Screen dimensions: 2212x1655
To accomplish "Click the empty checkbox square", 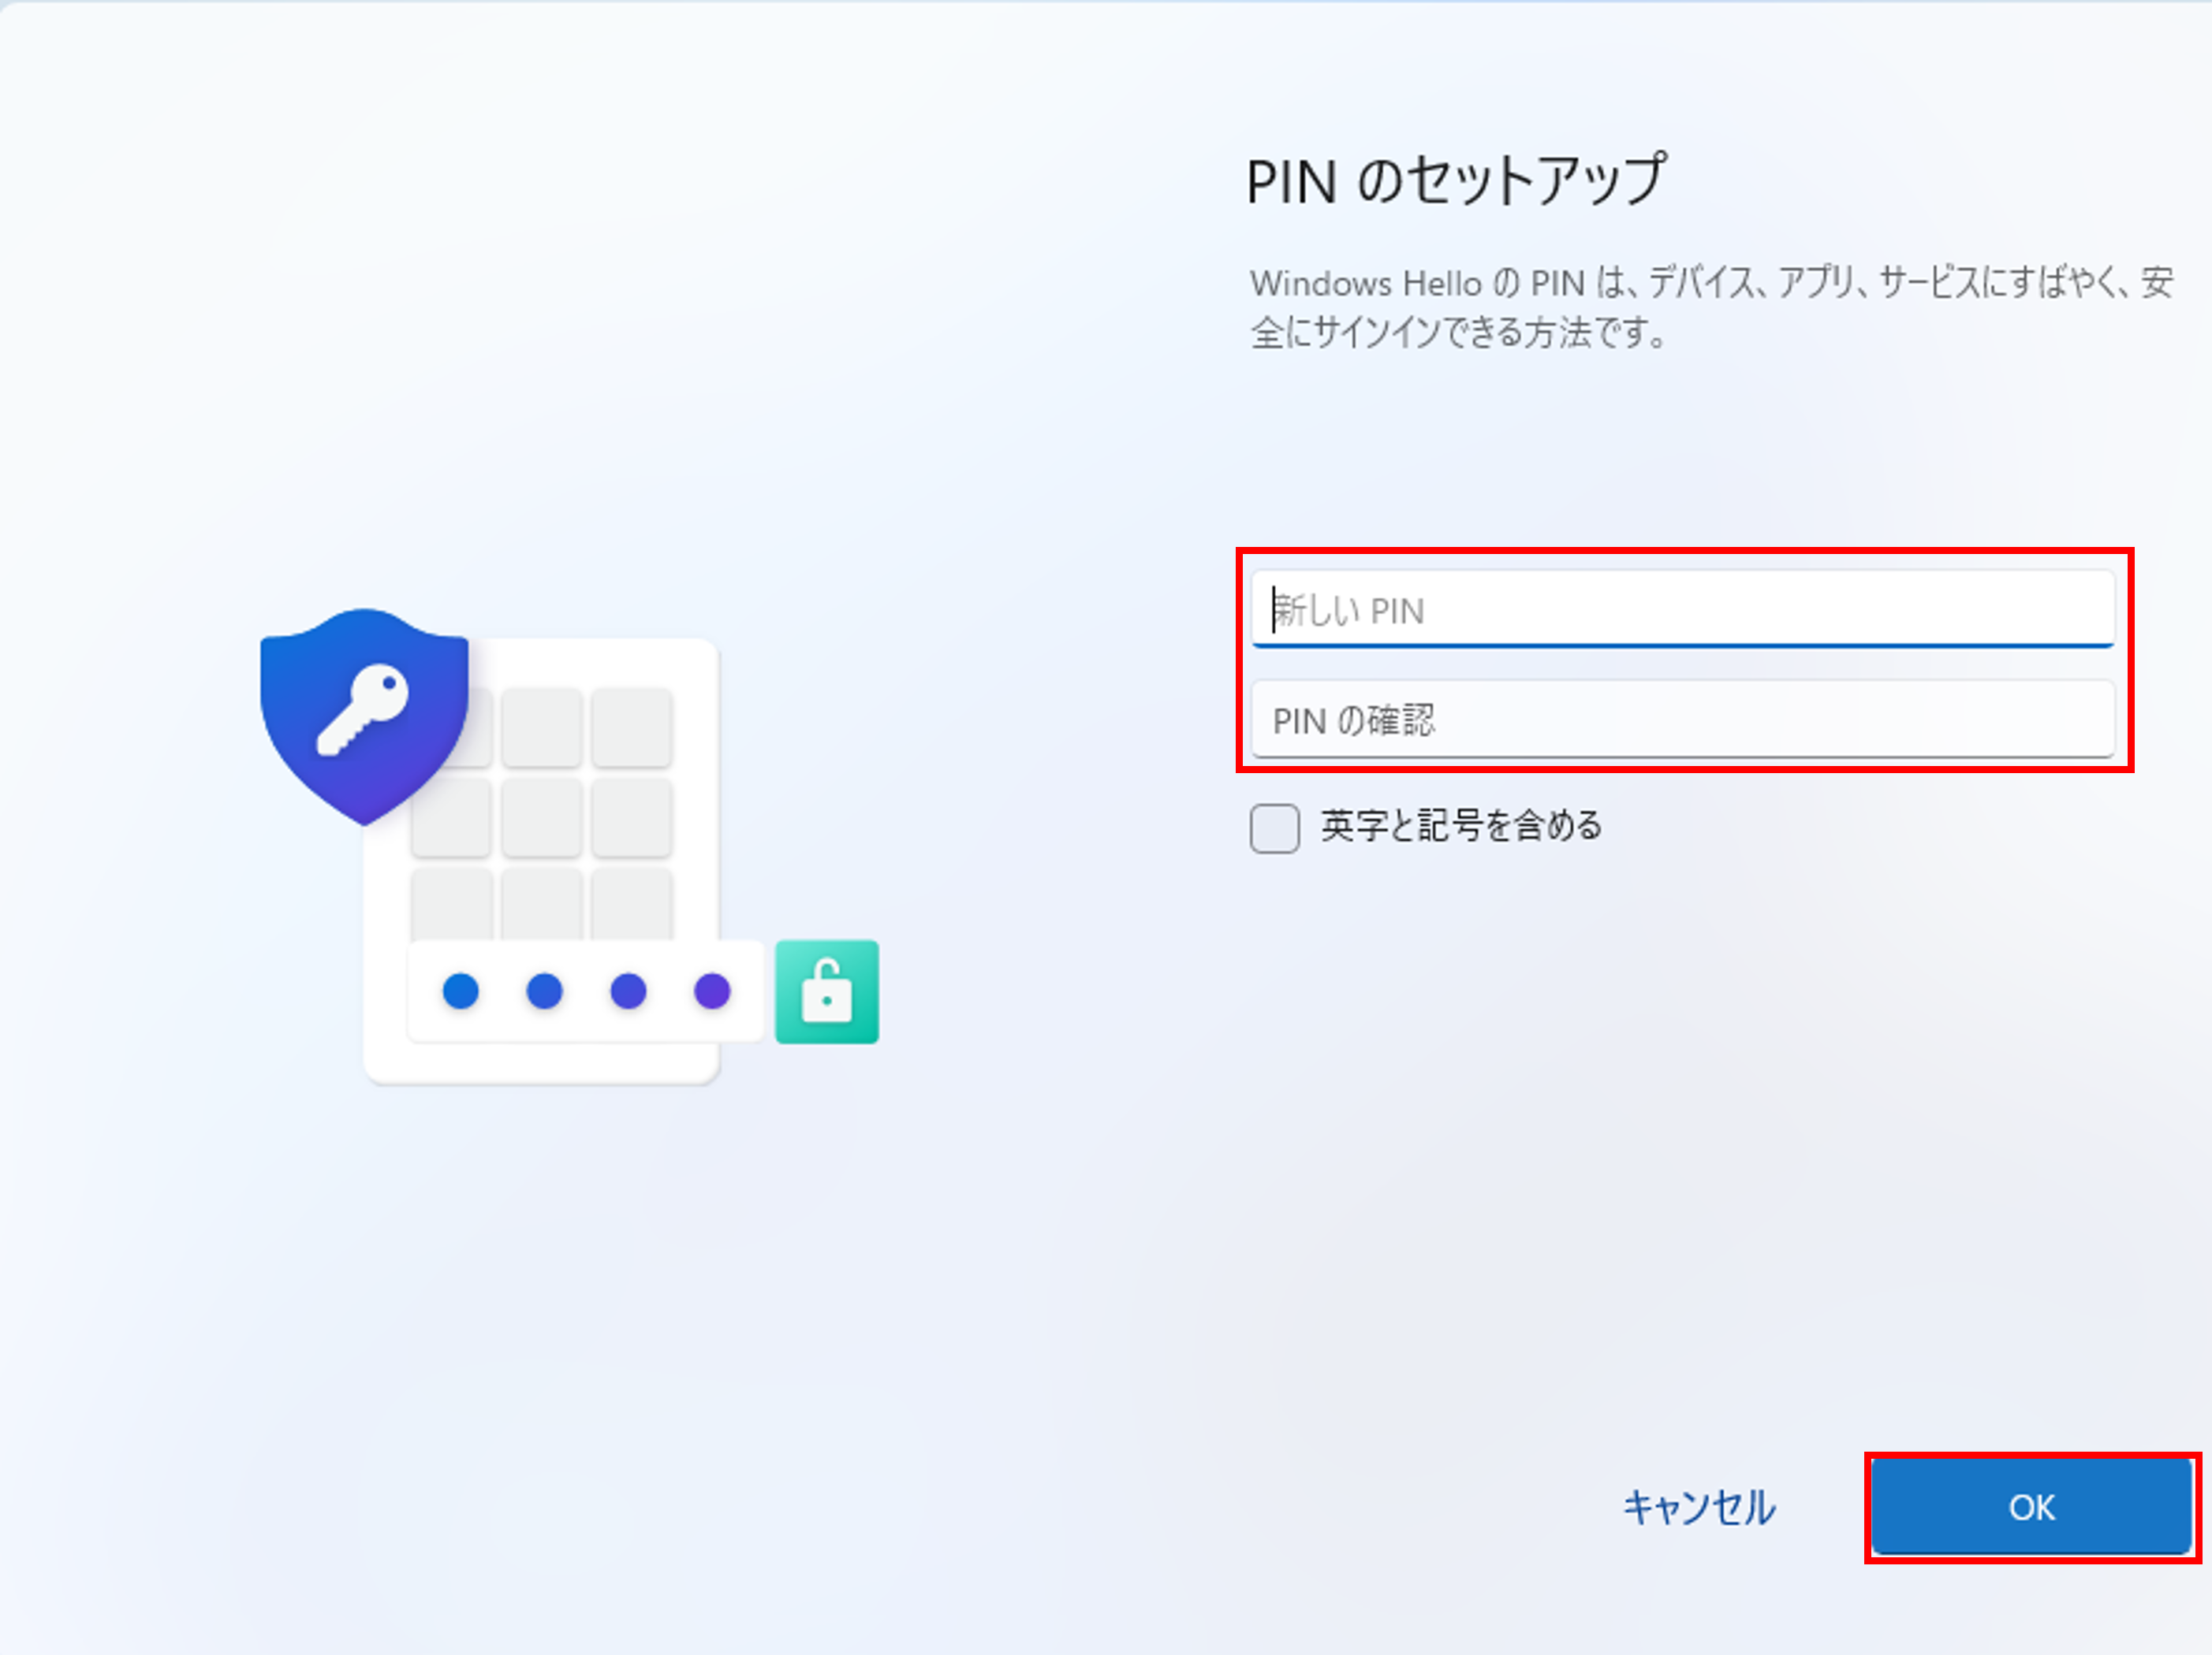I will tap(1274, 827).
